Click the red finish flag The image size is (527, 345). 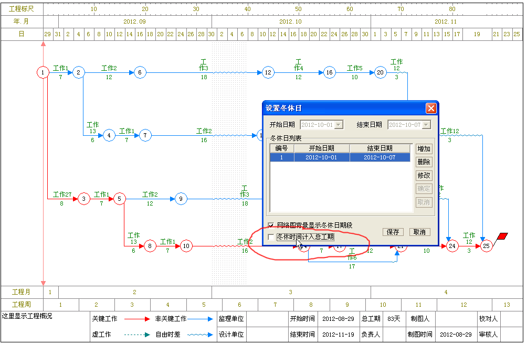[502, 236]
